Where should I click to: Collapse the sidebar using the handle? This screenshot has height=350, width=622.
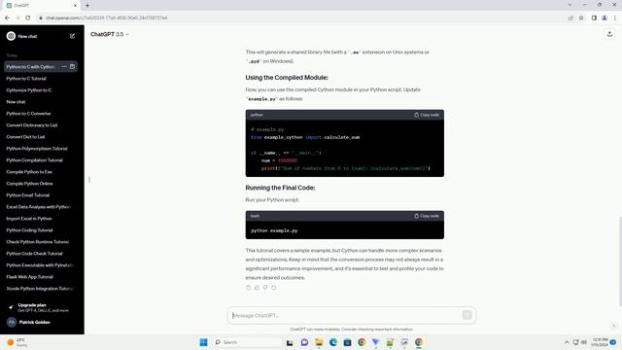click(89, 180)
